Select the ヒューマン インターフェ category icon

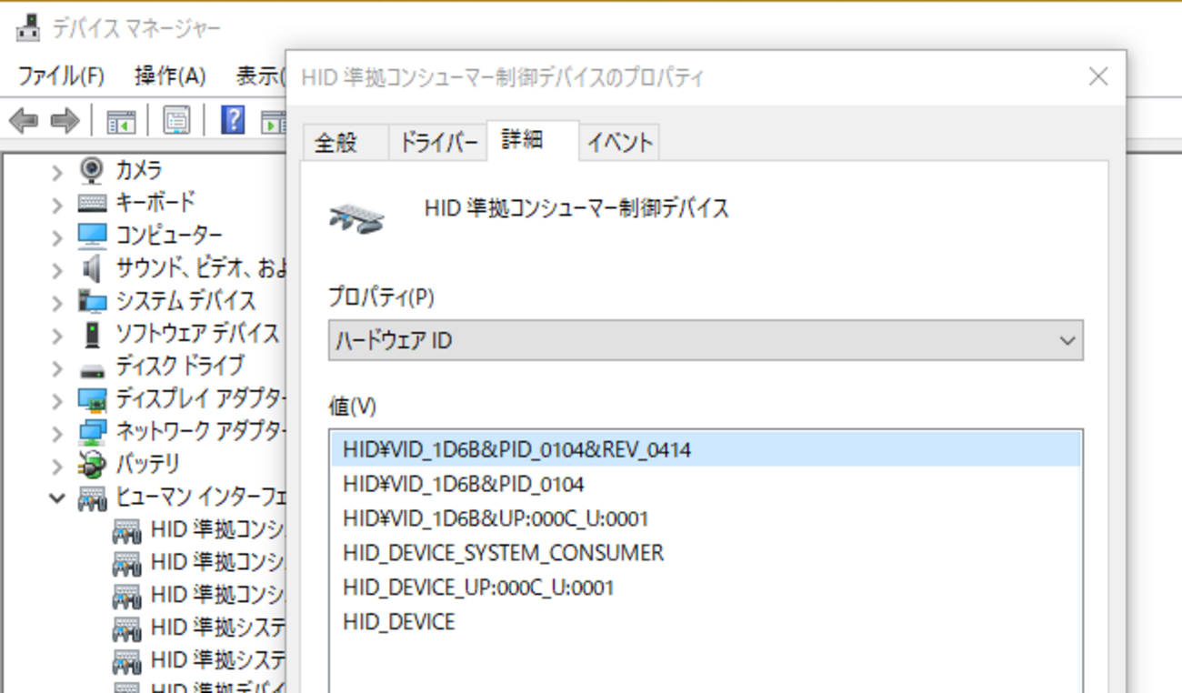pyautogui.click(x=92, y=497)
